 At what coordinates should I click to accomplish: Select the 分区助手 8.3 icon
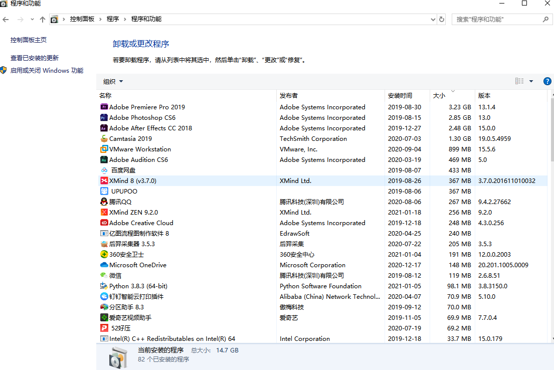tap(104, 307)
